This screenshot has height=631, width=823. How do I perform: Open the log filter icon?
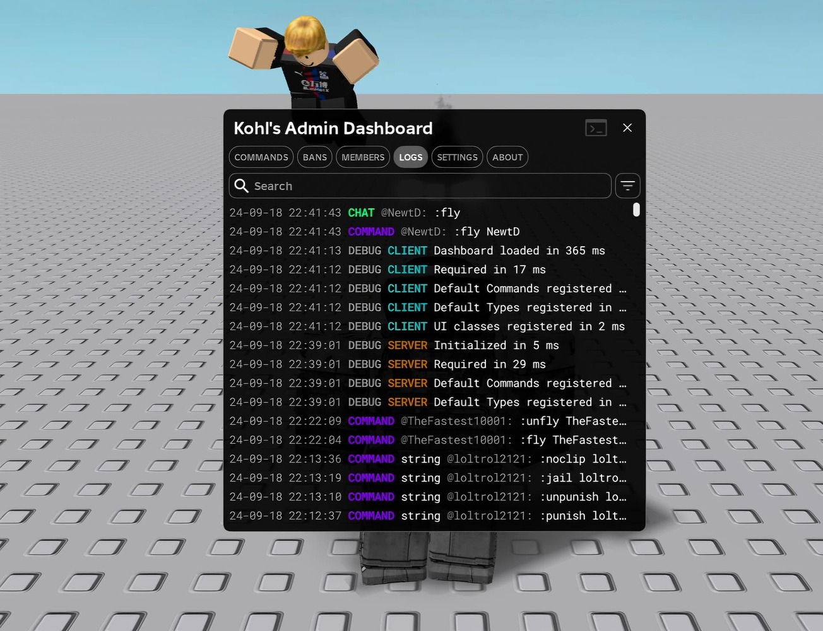pyautogui.click(x=627, y=186)
